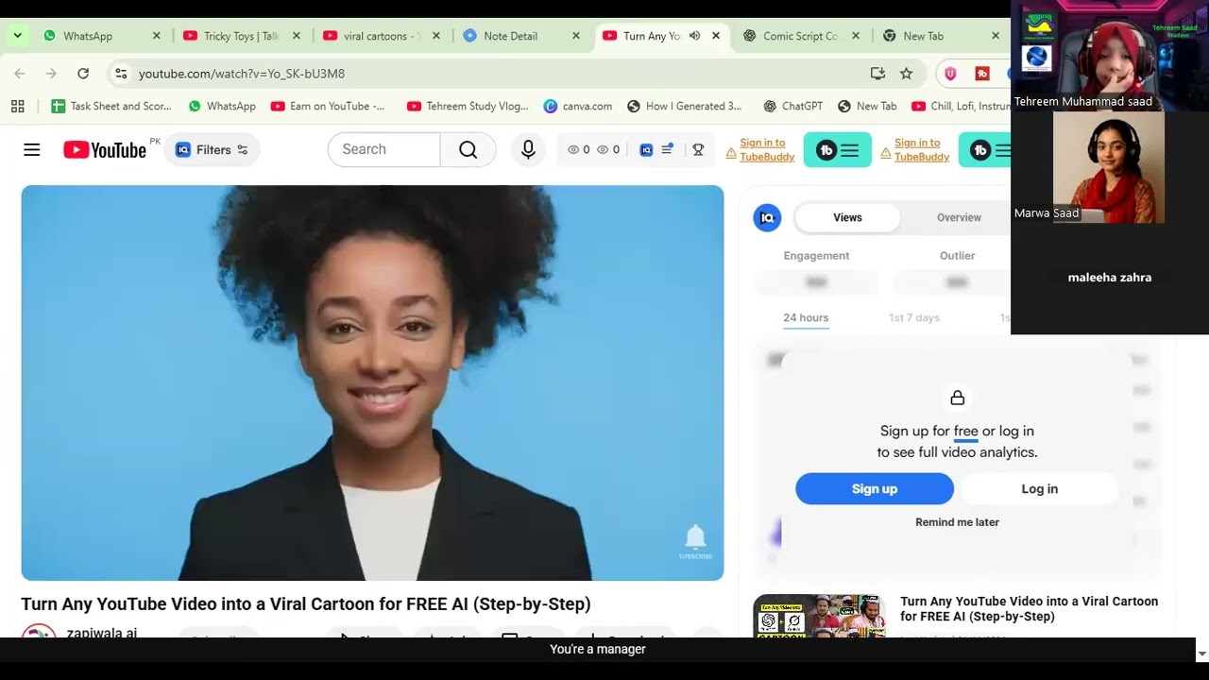Switch to the New Tab browser tab
This screenshot has height=680, width=1209.
[941, 36]
